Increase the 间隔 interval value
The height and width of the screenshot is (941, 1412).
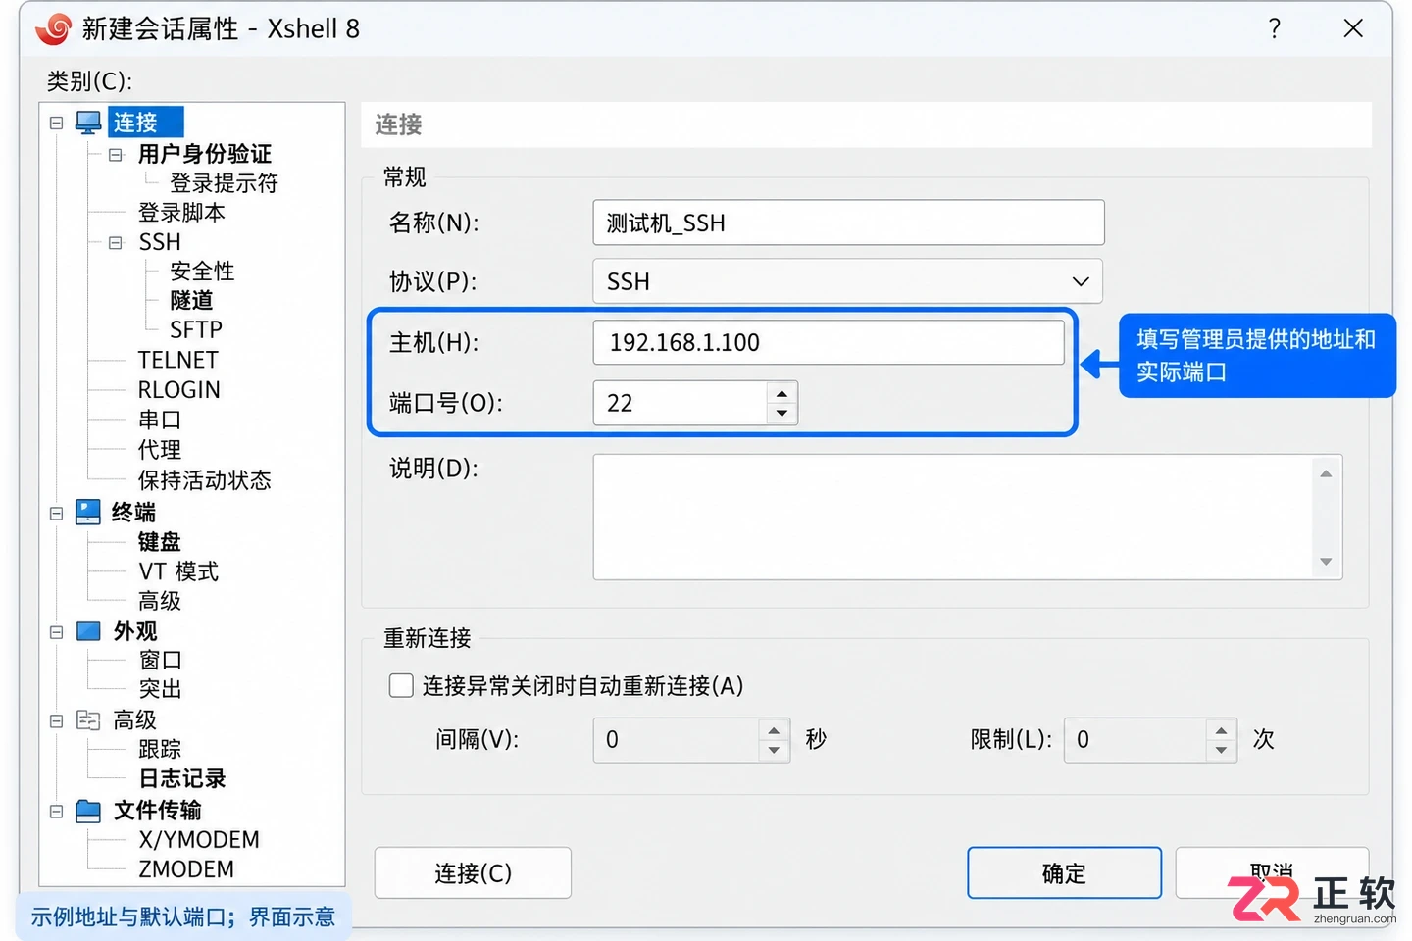[x=774, y=731]
